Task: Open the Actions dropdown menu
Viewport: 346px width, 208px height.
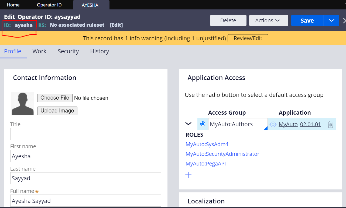Action: pyautogui.click(x=268, y=20)
